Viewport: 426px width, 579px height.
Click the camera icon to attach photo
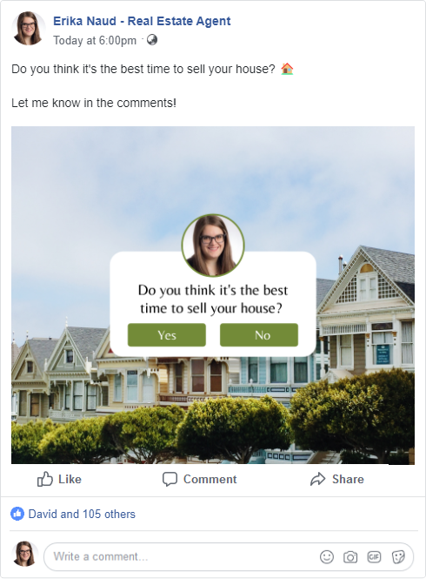(x=350, y=557)
